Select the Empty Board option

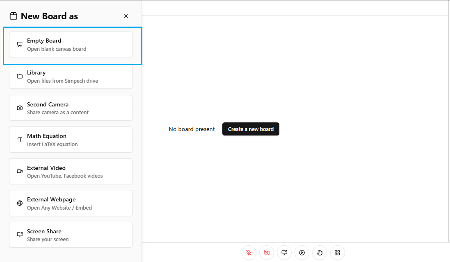[71, 45]
